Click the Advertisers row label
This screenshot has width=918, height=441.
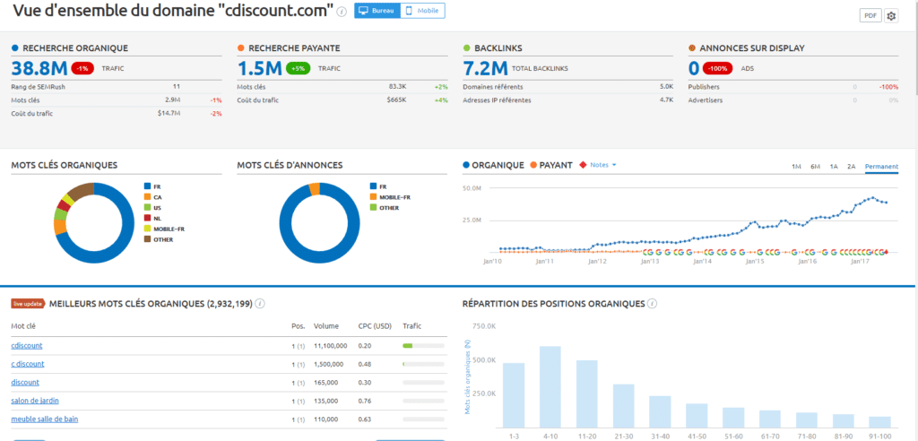click(x=706, y=100)
